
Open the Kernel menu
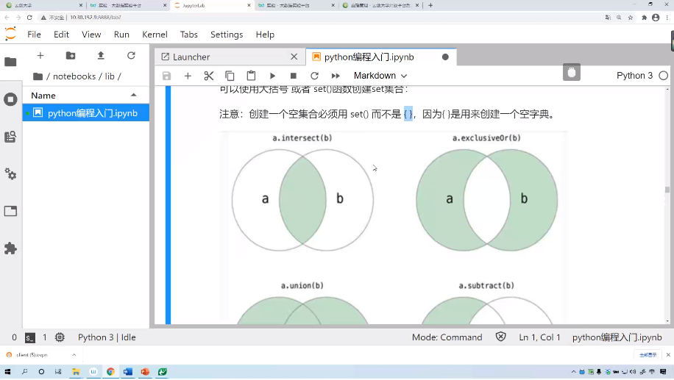click(155, 35)
